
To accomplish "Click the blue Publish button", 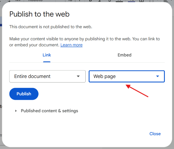I will (24, 94).
